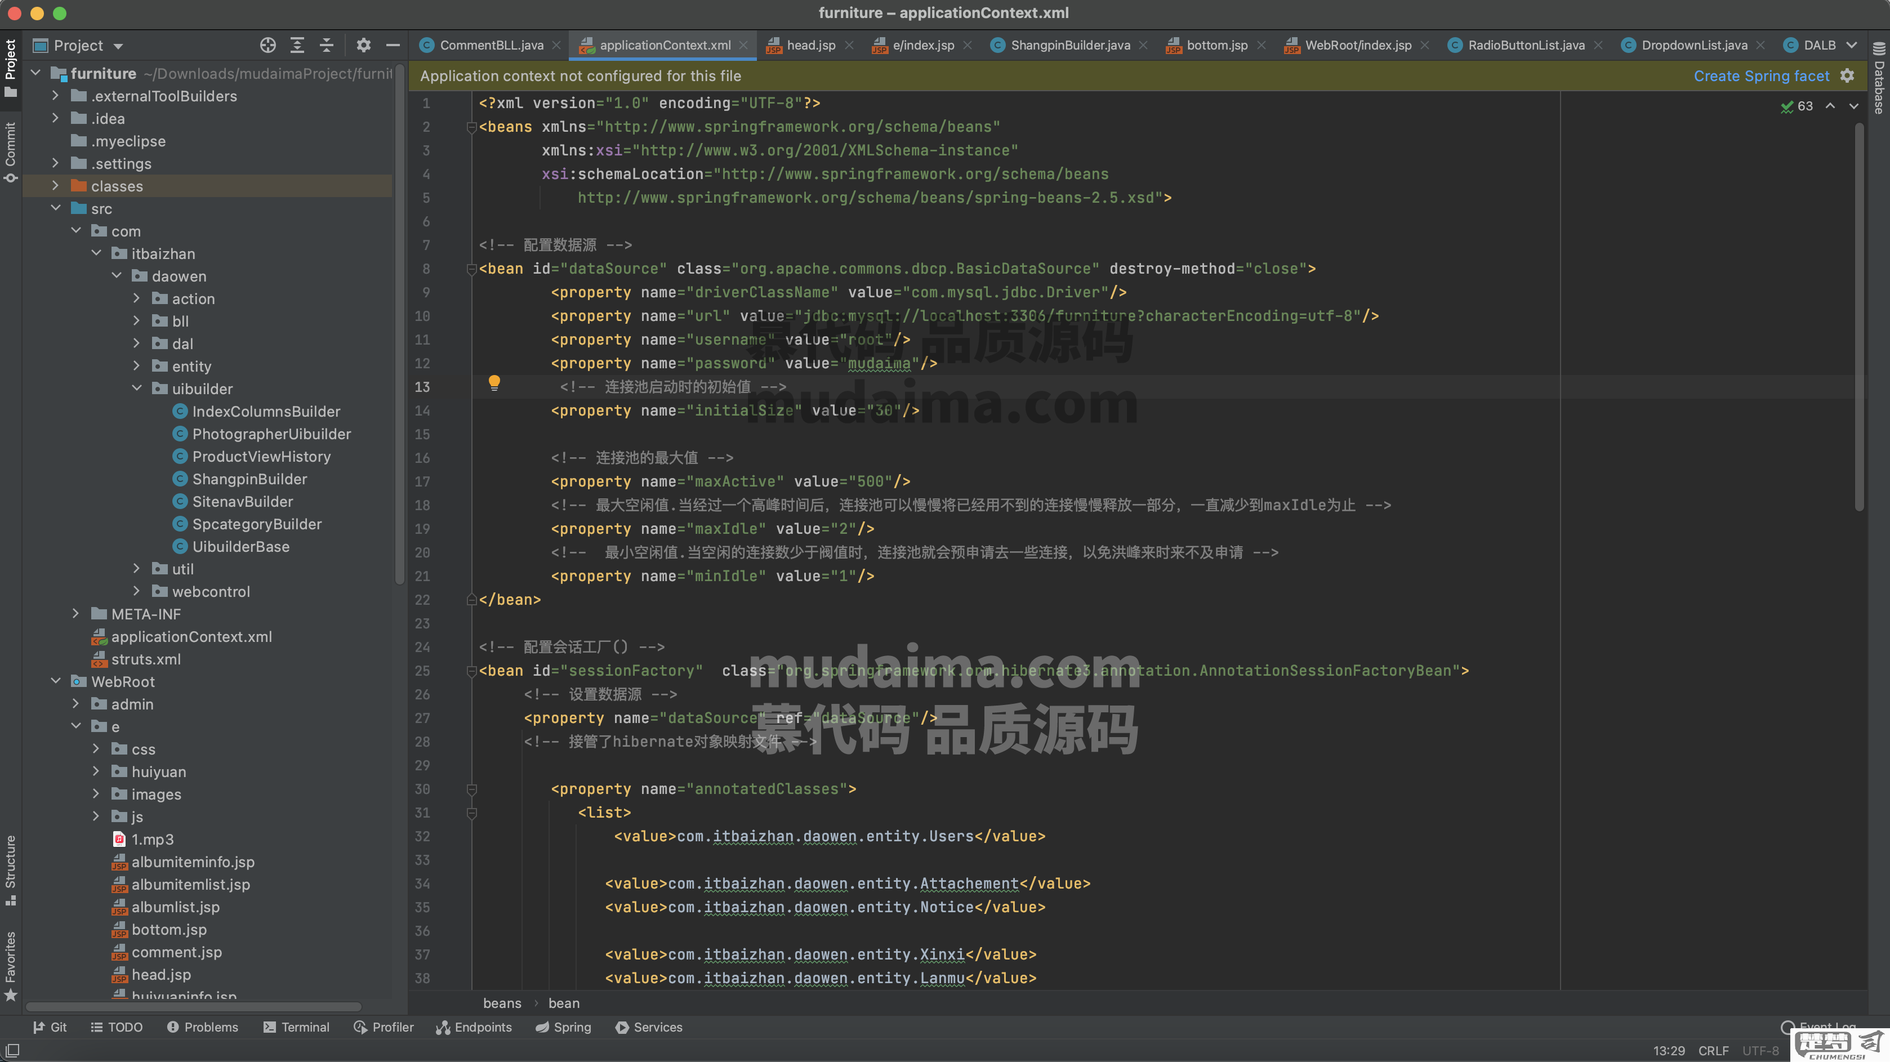Fold the sessionFactory bean at line 25
1890x1062 pixels.
pos(472,671)
